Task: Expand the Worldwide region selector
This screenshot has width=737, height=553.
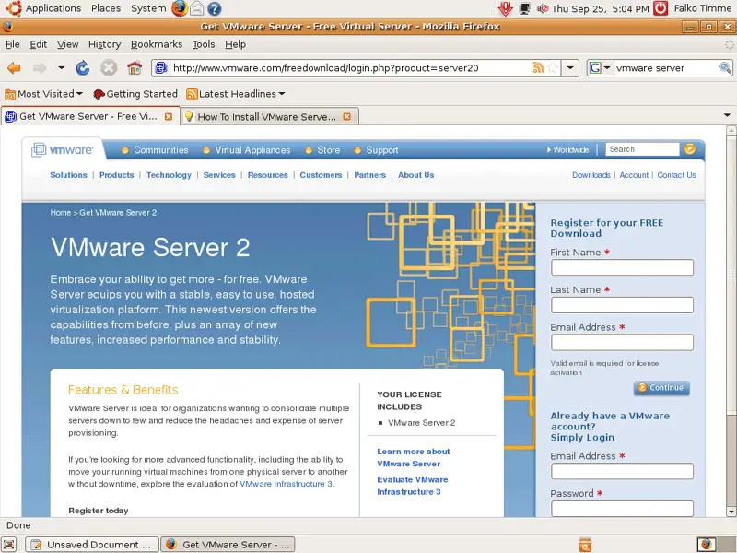Action: tap(567, 149)
